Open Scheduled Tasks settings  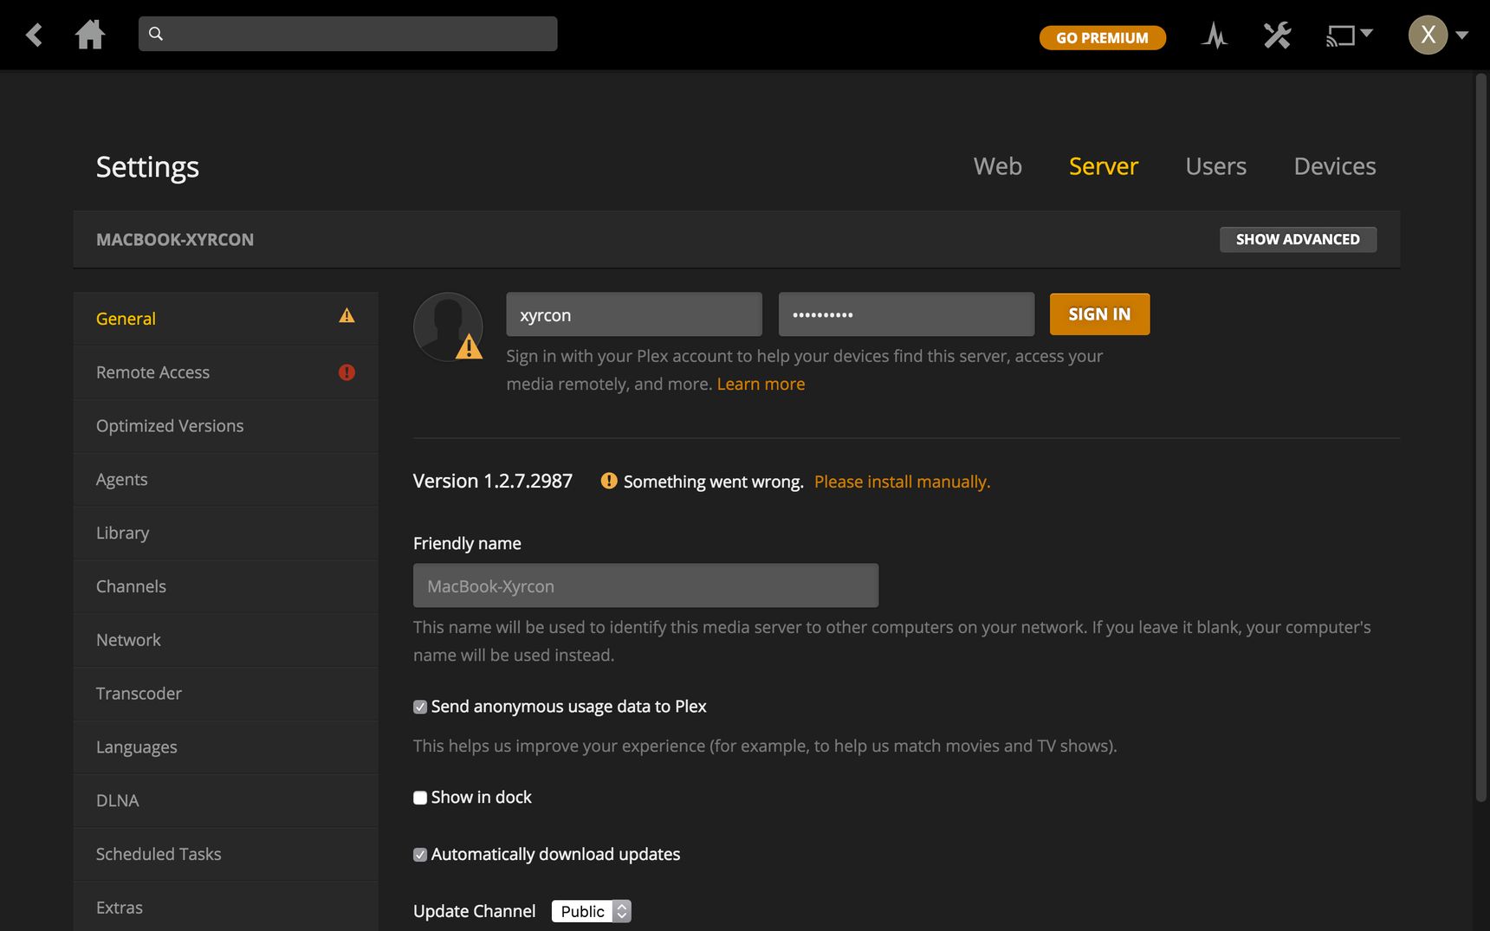(x=225, y=855)
